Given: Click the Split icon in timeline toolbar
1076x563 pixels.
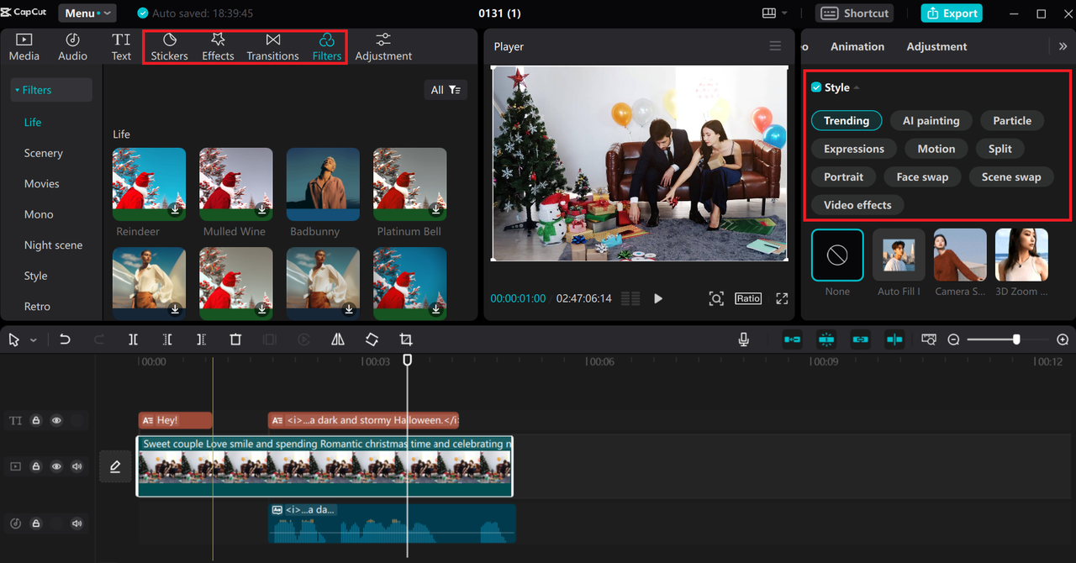Looking at the screenshot, I should 133,339.
